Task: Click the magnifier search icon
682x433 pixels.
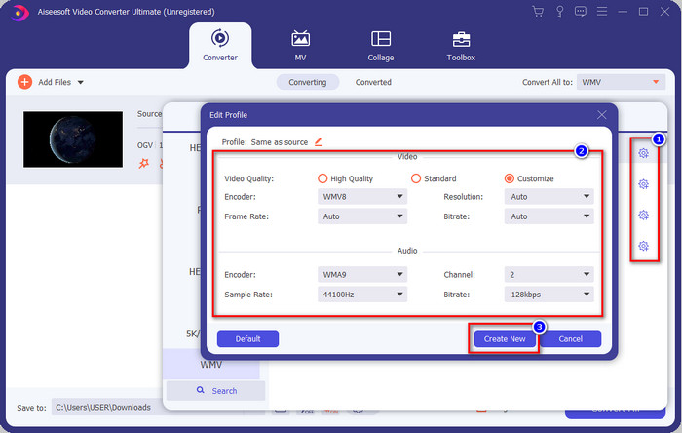Action: pyautogui.click(x=200, y=390)
